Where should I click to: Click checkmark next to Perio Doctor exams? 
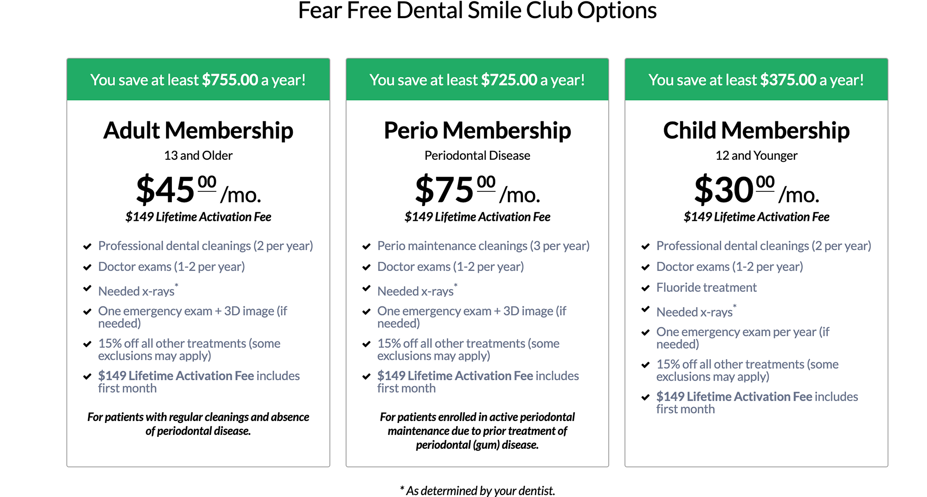[x=366, y=267]
